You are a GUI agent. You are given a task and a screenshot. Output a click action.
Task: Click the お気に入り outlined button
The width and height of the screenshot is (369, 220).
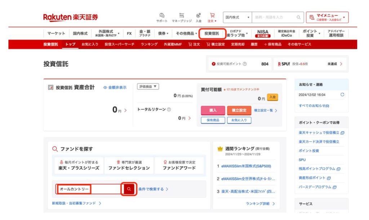239,120
